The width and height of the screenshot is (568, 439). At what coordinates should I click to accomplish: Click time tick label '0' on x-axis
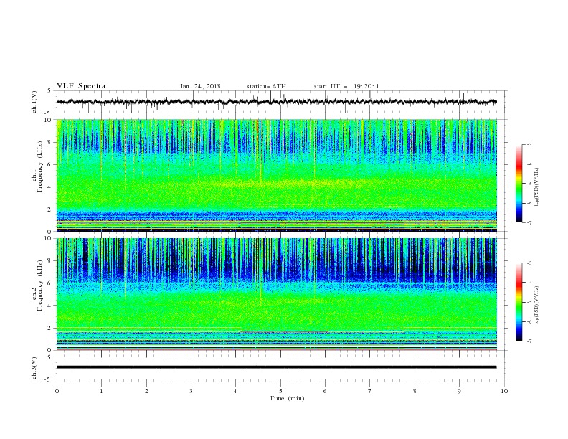57,391
